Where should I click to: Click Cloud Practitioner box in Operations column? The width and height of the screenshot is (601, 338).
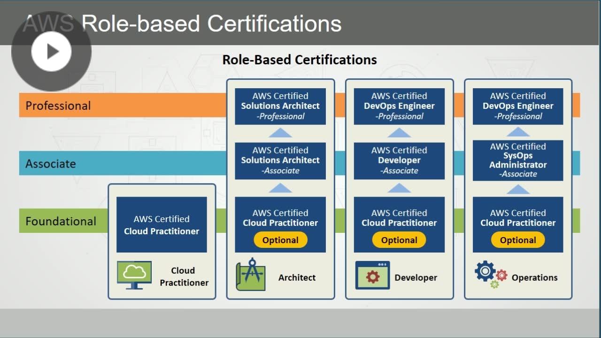point(518,224)
